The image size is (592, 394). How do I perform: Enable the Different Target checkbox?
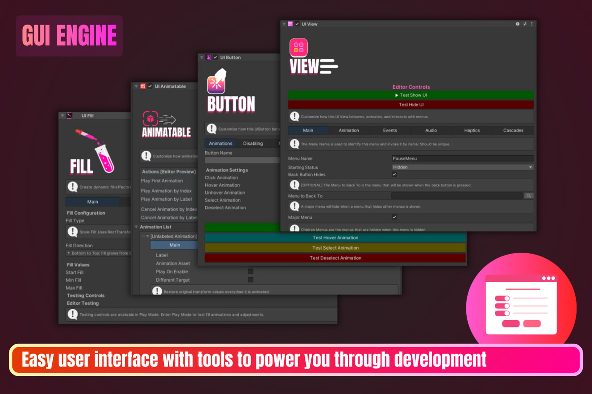251,280
